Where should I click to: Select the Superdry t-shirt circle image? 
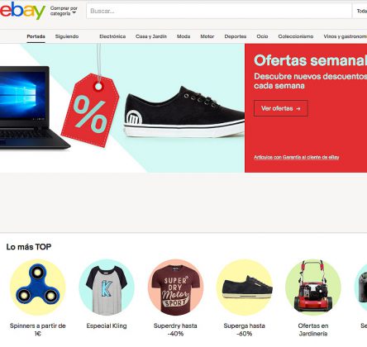click(x=175, y=288)
